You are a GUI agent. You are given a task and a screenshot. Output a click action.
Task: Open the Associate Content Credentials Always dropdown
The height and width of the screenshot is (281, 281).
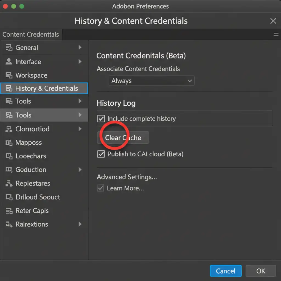[x=151, y=81]
